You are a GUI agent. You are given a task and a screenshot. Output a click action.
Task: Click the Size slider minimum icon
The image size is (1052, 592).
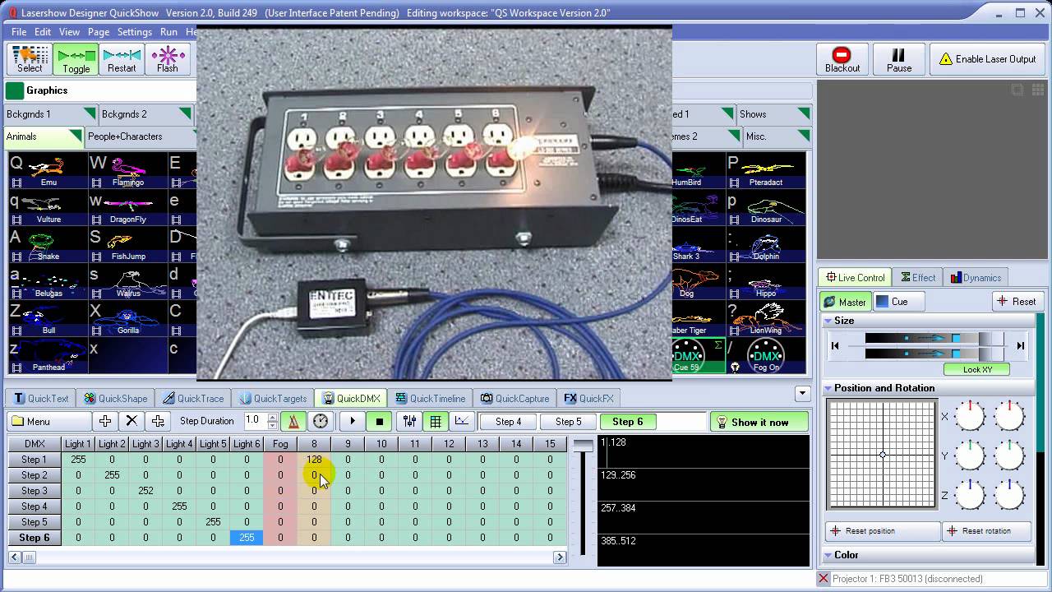(835, 346)
